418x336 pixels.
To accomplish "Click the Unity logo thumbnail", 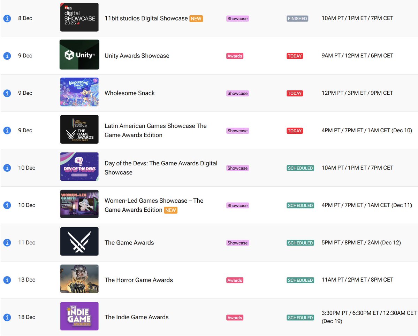I will click(x=79, y=55).
